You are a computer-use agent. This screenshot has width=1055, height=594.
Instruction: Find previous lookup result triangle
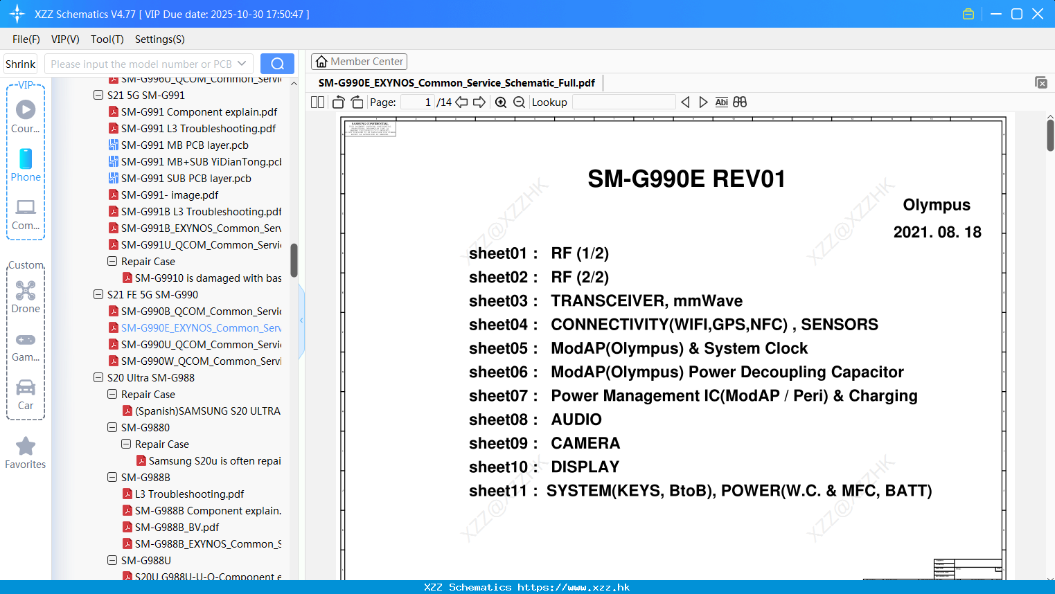[x=685, y=102]
